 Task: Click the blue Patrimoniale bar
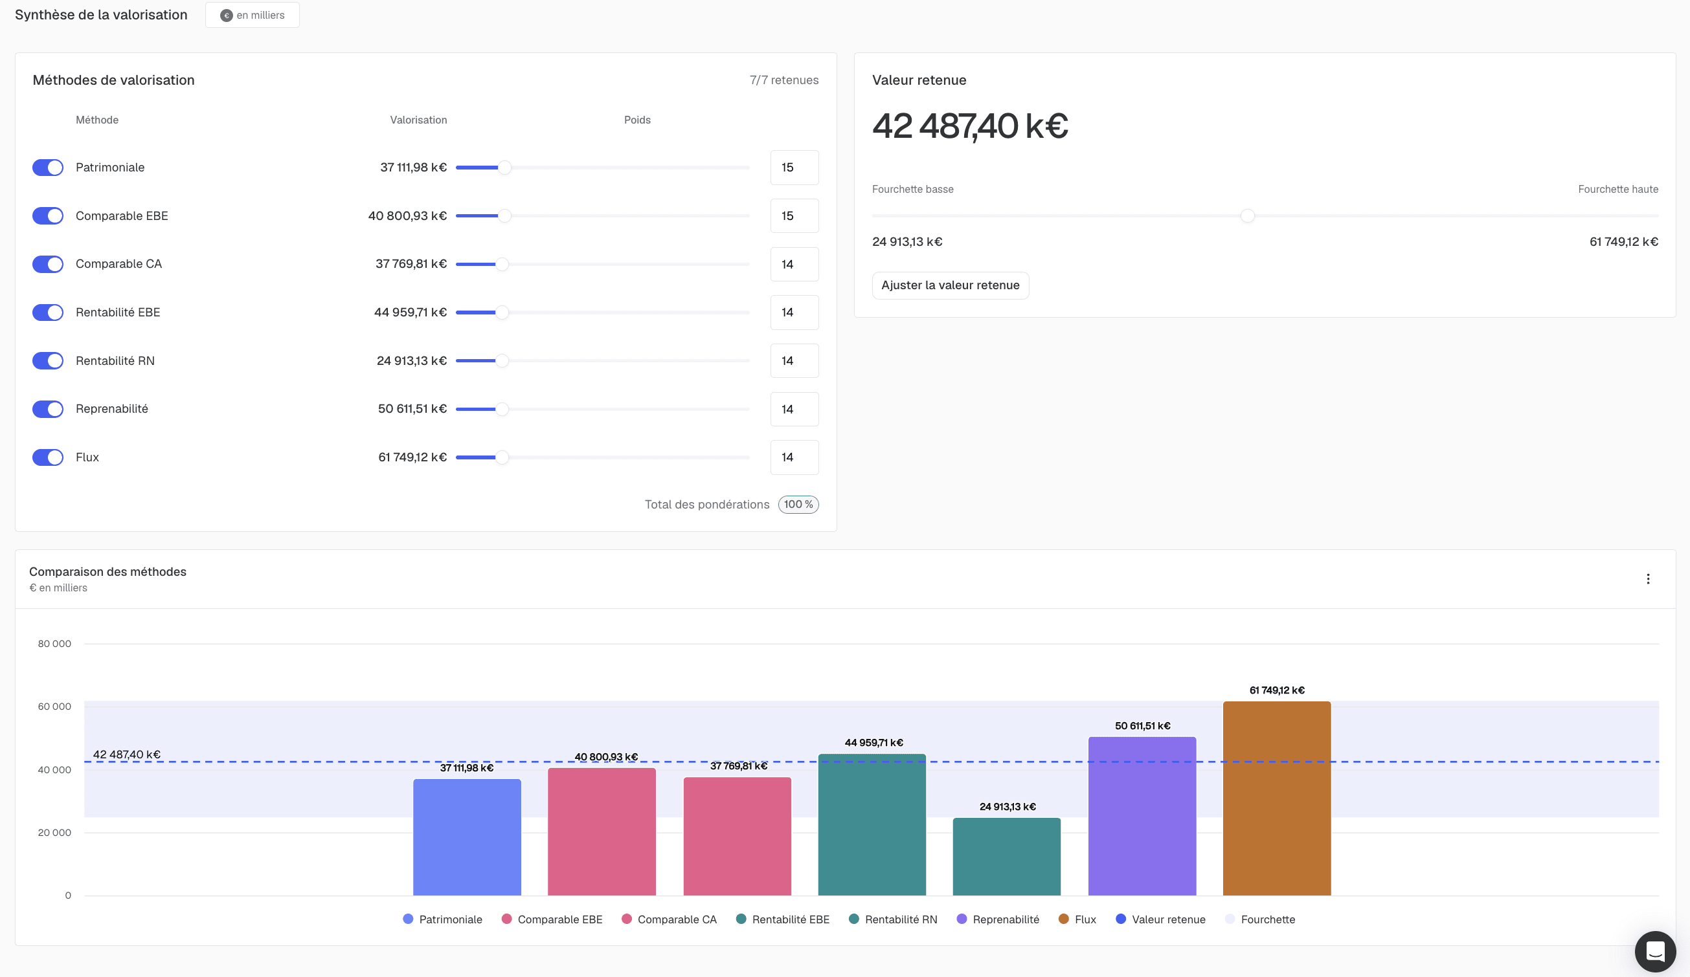point(467,837)
